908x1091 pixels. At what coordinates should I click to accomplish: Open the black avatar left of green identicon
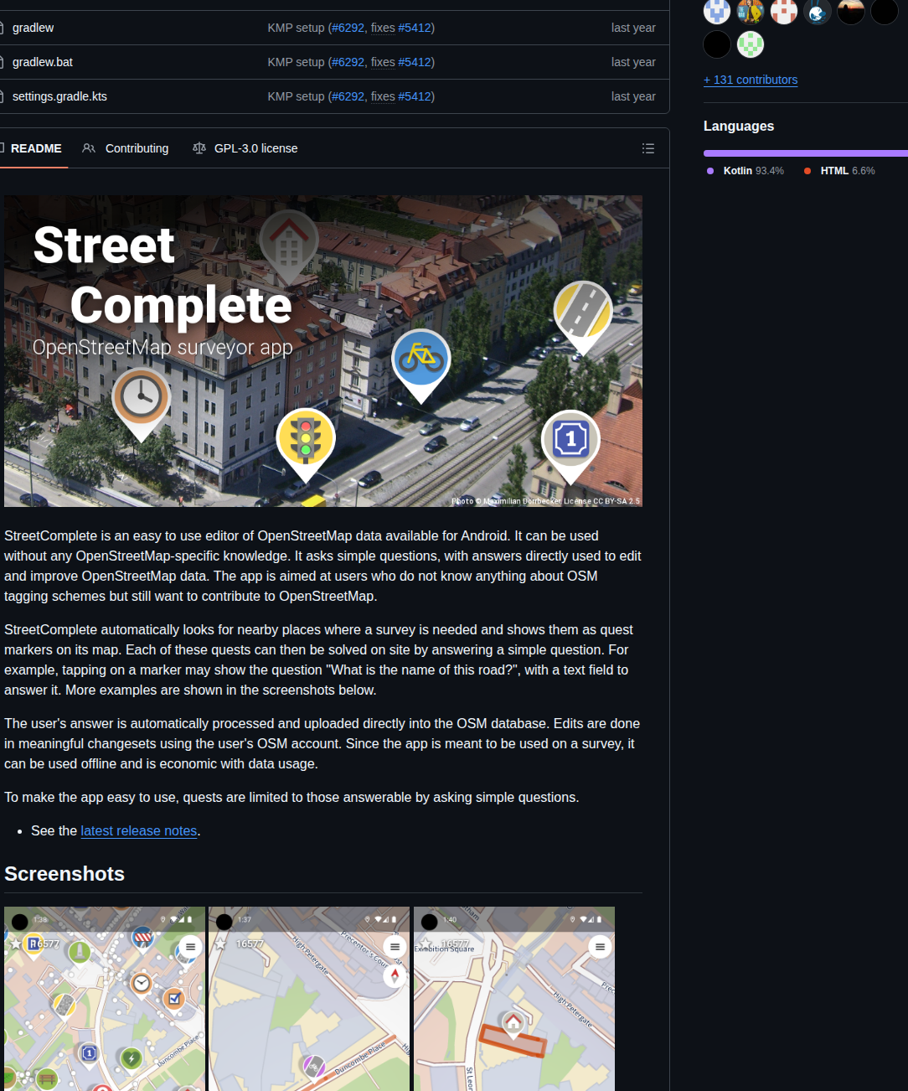coord(717,44)
